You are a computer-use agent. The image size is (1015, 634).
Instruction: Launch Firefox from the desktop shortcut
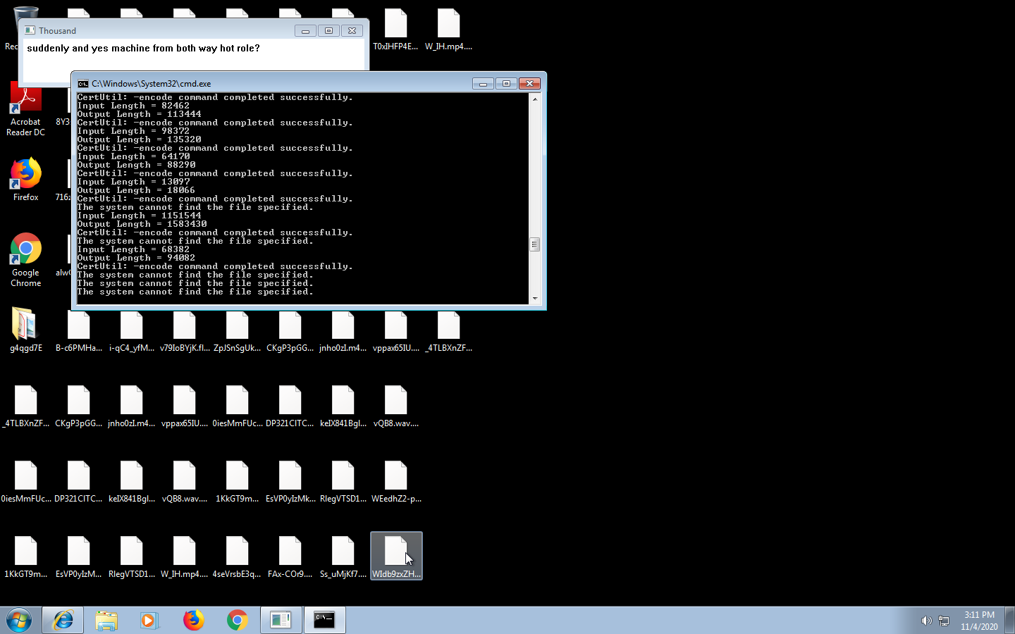(x=25, y=180)
